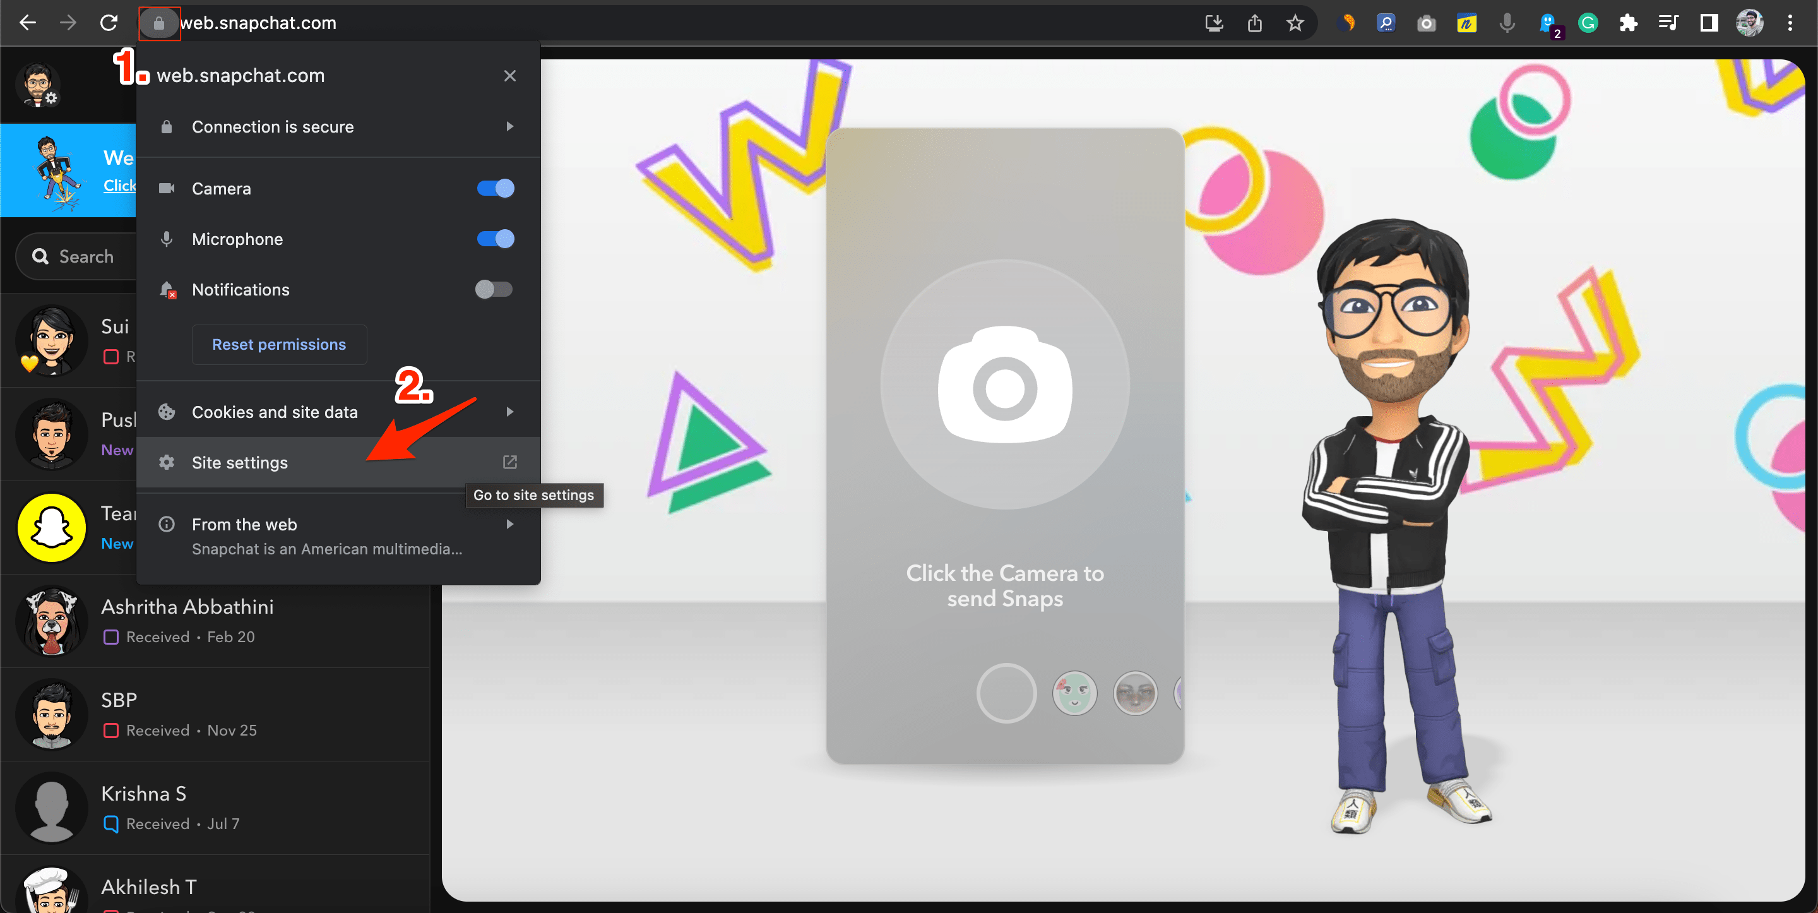This screenshot has width=1818, height=913.
Task: Select the green face lens thumbnail
Action: point(1074,693)
